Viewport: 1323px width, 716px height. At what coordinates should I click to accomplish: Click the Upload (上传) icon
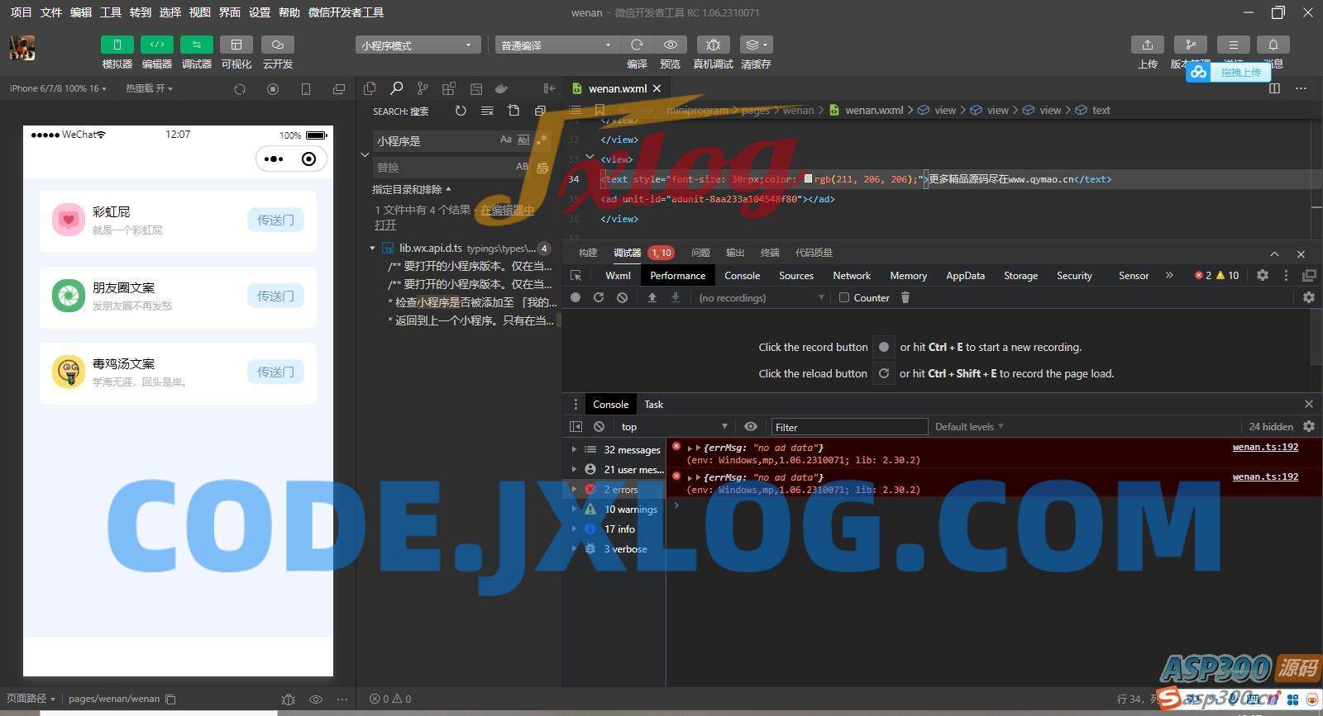[1147, 45]
